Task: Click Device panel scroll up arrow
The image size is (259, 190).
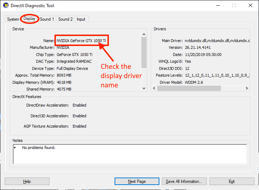Action: point(144,34)
